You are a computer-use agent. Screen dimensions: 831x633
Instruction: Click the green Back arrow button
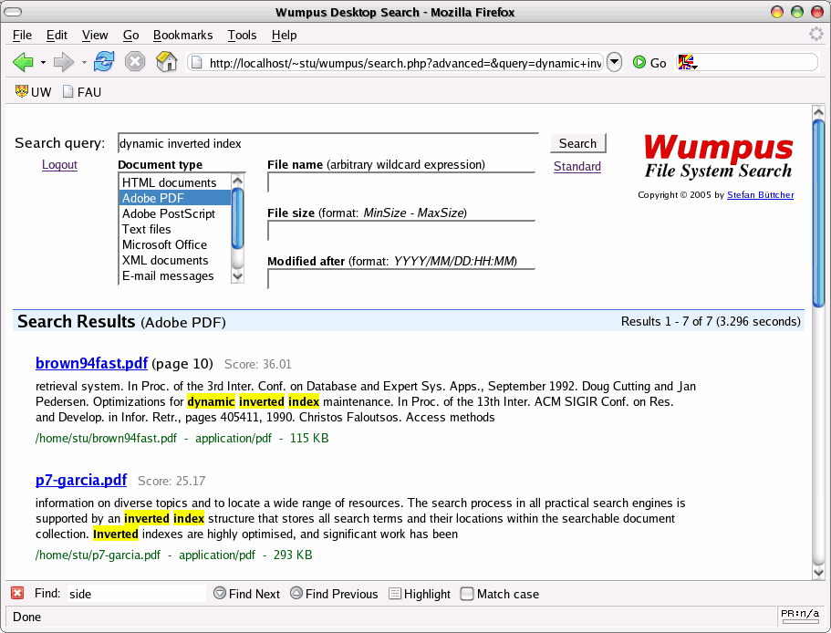[23, 62]
